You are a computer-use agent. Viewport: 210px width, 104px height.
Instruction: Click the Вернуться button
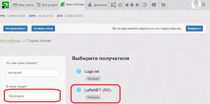[194, 28]
